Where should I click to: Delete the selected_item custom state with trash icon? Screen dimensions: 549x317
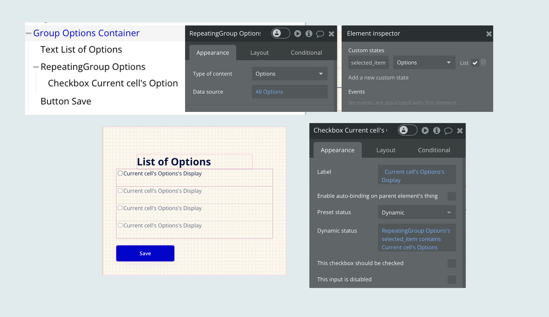point(483,63)
